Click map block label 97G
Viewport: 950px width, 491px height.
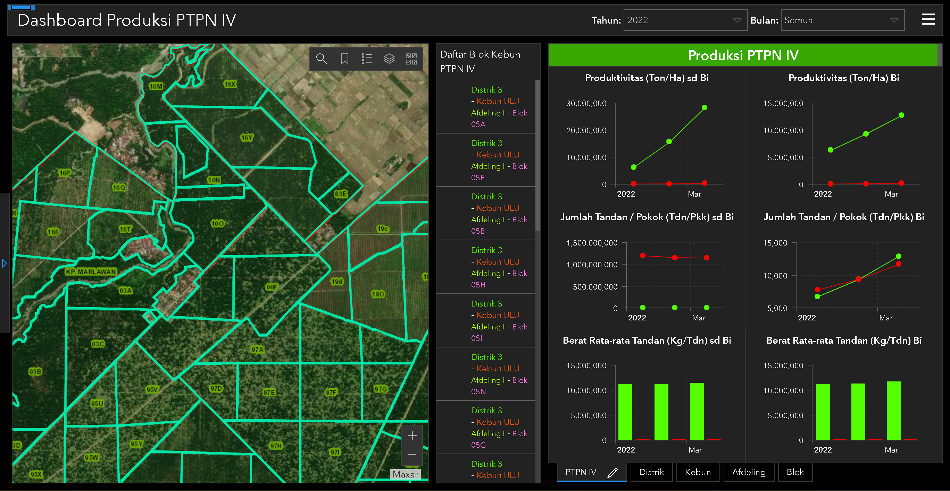(381, 389)
